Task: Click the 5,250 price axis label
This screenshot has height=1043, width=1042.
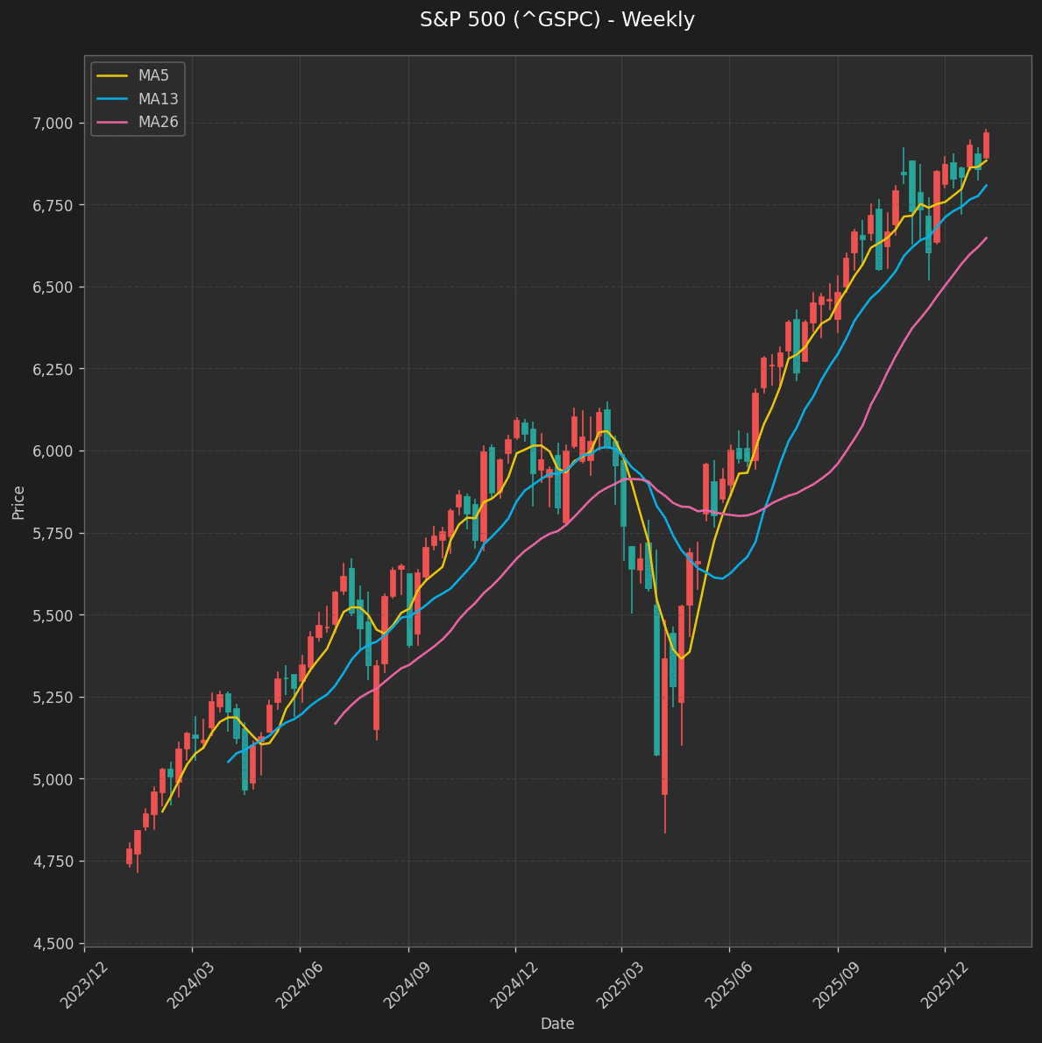Action: click(x=53, y=698)
